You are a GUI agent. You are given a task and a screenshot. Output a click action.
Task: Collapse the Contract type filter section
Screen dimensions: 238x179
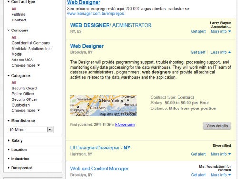click(x=21, y=2)
